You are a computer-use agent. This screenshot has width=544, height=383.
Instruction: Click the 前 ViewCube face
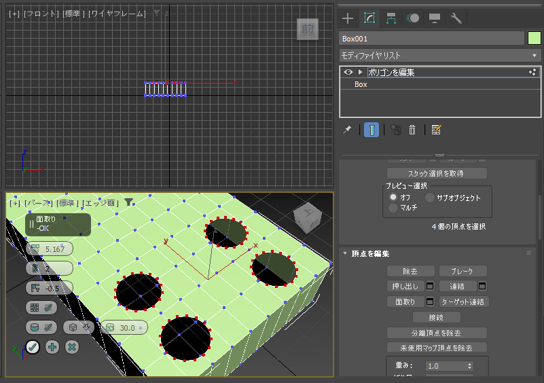tap(308, 29)
